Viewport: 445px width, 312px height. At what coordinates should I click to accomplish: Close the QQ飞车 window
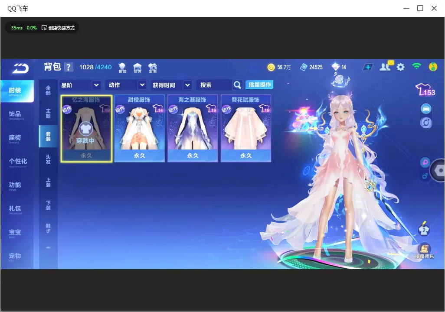[x=434, y=8]
